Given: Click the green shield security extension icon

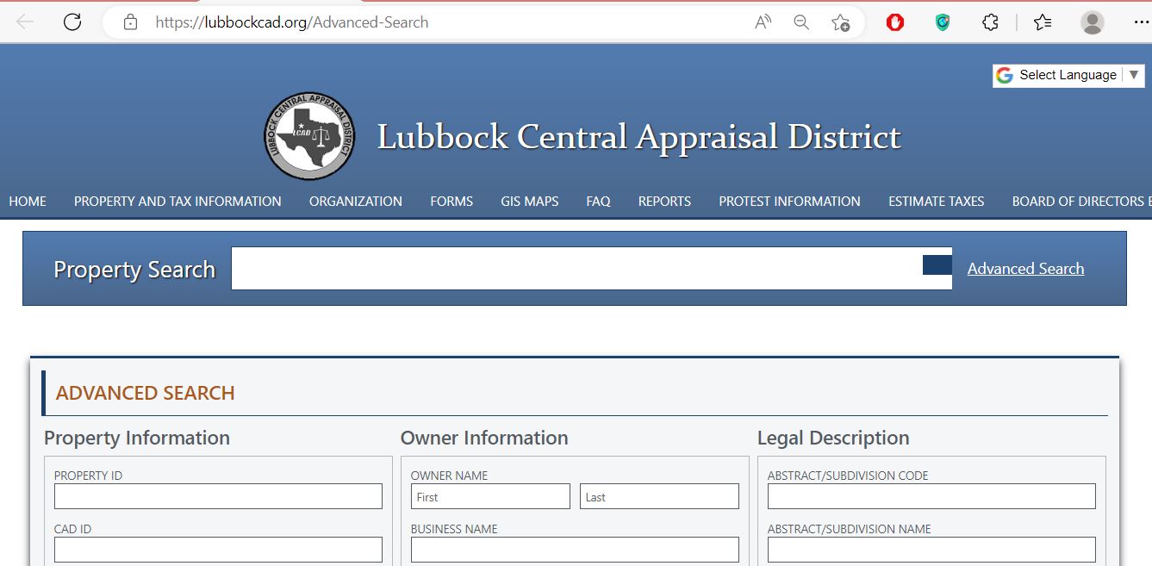Looking at the screenshot, I should tap(941, 23).
